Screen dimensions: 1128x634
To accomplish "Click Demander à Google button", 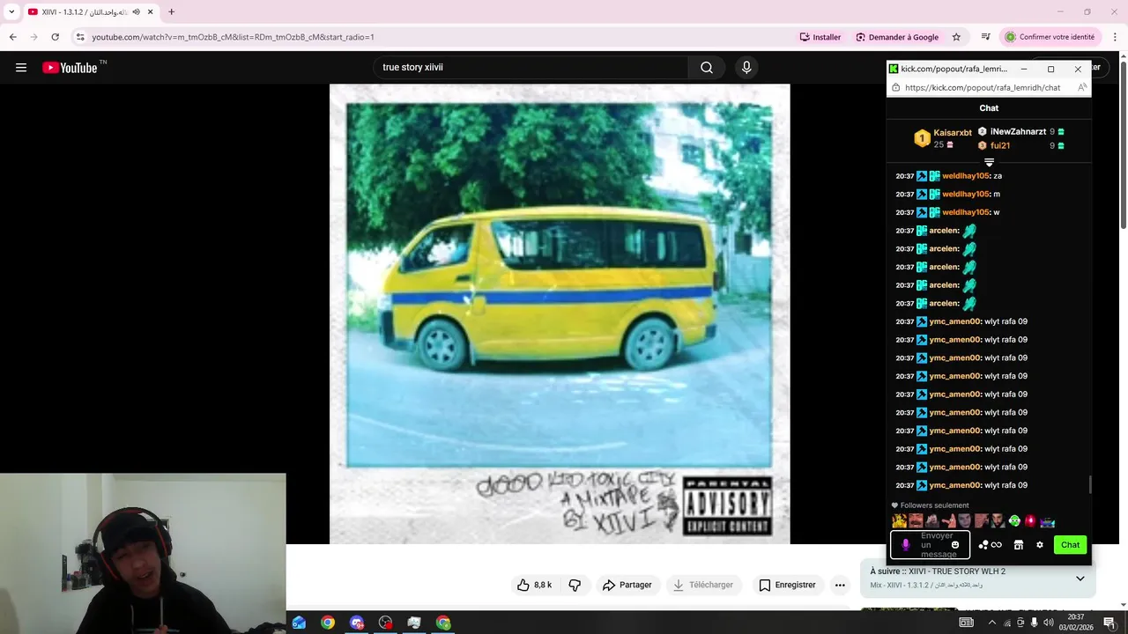I will tap(897, 37).
